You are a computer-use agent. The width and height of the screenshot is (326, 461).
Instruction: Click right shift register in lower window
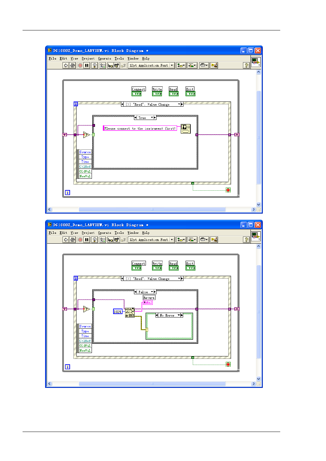point(237,309)
